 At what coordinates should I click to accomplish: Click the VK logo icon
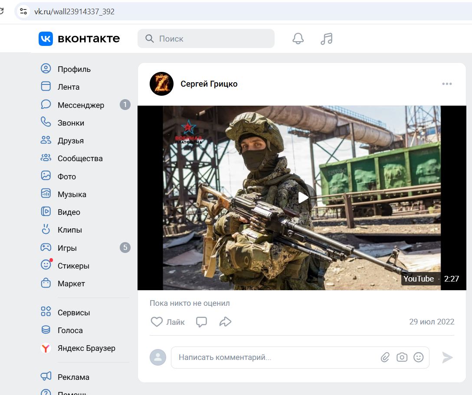click(x=46, y=39)
